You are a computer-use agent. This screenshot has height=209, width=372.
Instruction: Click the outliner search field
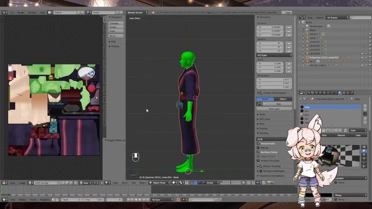pyautogui.click(x=360, y=17)
